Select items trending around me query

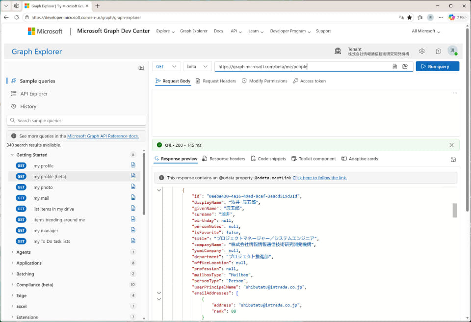click(59, 220)
